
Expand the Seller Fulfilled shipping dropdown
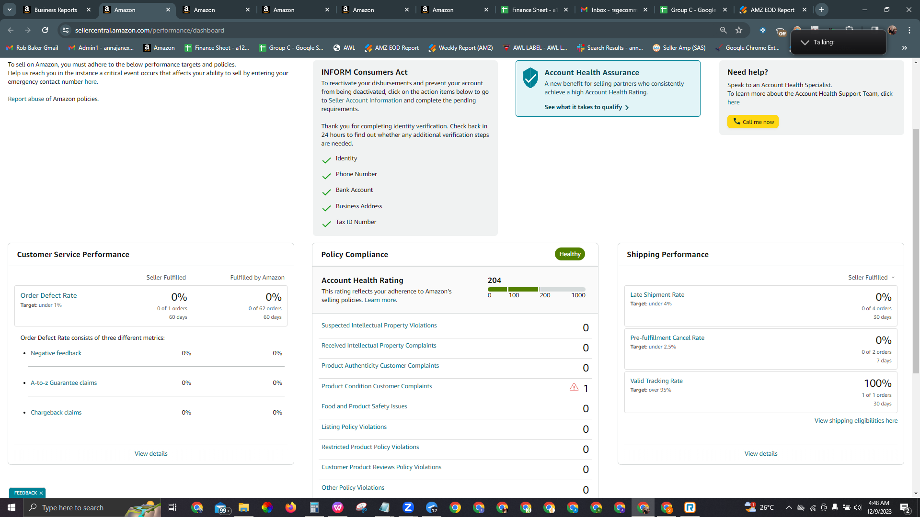(872, 278)
